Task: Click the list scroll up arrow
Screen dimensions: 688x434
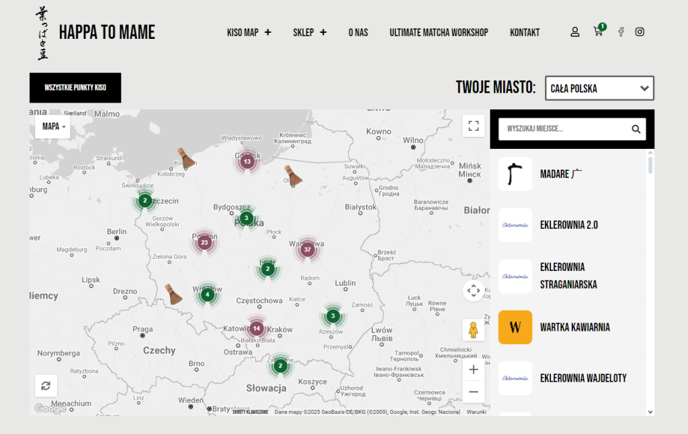Action: [x=650, y=153]
